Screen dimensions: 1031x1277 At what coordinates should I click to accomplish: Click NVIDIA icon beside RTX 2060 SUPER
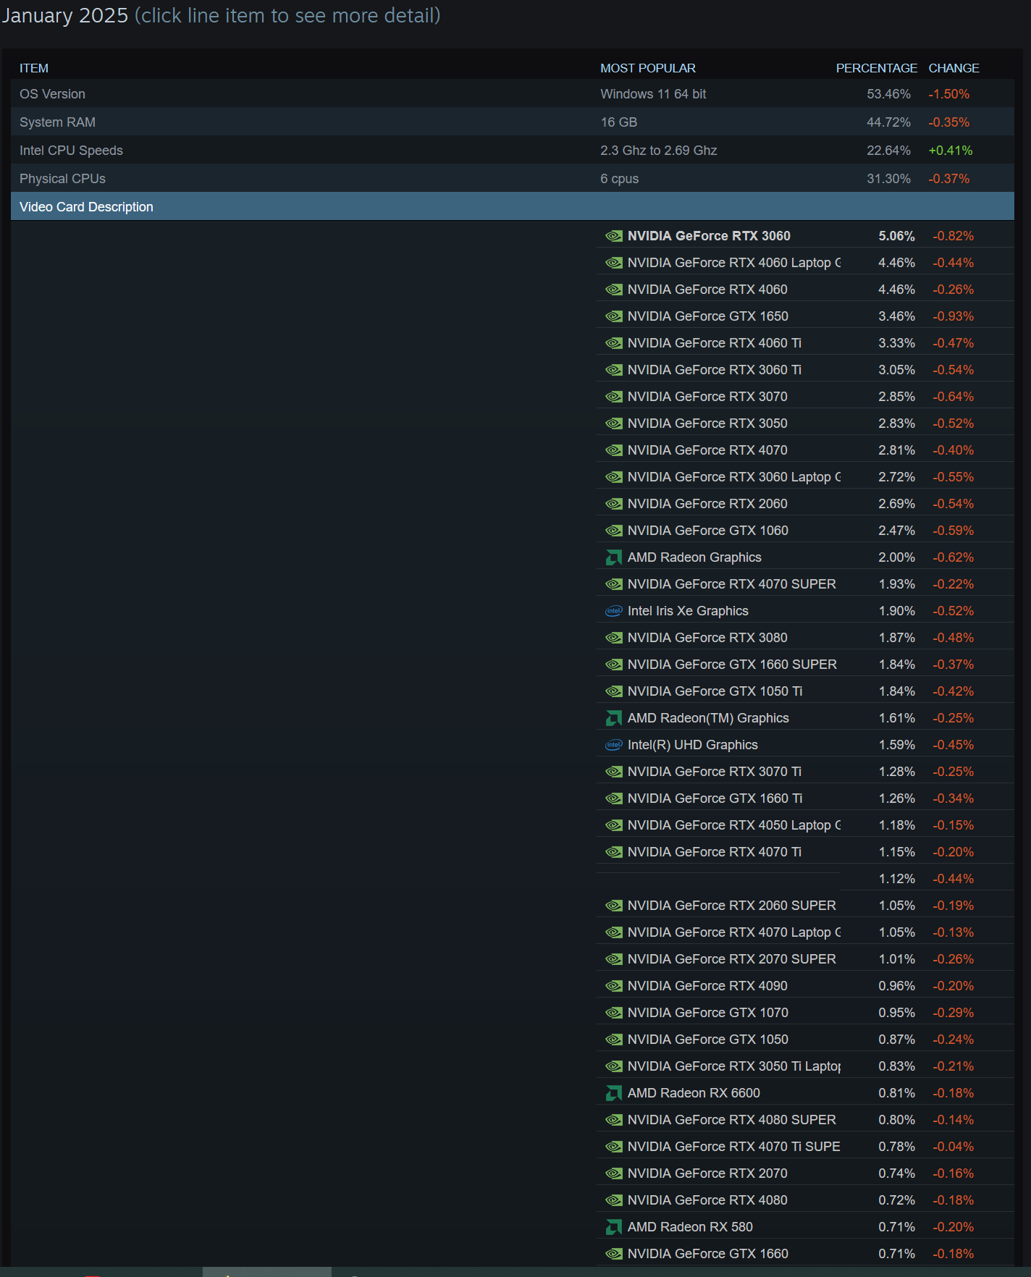coord(613,906)
